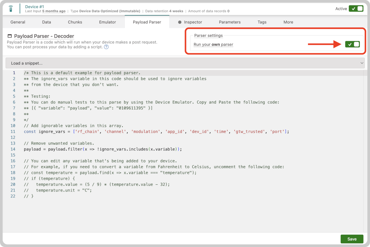Click code line 1 default example comment

[82, 73]
